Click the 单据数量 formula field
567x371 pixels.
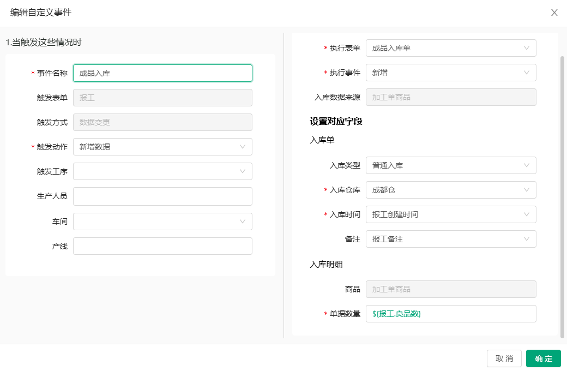coord(450,314)
